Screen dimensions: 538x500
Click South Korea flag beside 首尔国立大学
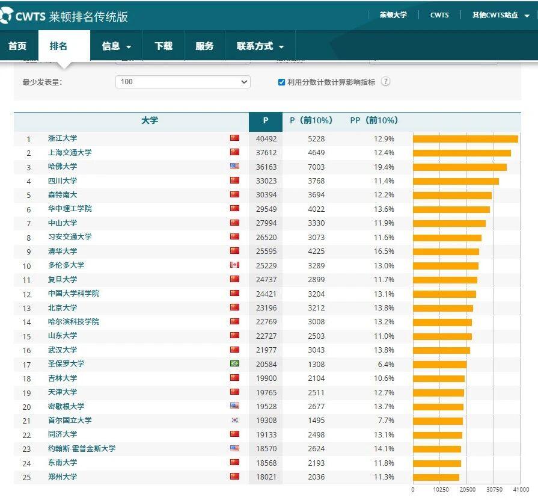pyautogui.click(x=235, y=421)
